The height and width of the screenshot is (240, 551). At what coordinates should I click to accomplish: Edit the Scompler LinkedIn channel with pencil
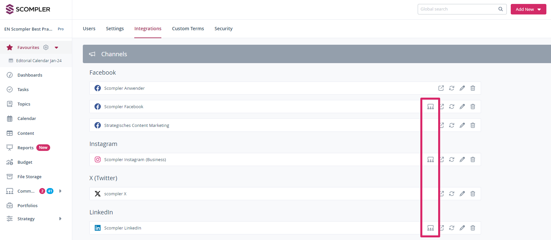[x=462, y=228]
